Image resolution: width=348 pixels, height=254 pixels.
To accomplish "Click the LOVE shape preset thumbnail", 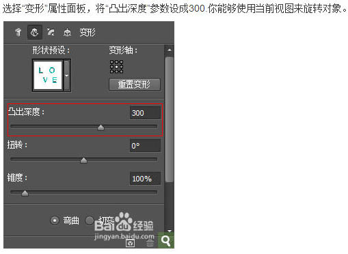I will 48,75.
